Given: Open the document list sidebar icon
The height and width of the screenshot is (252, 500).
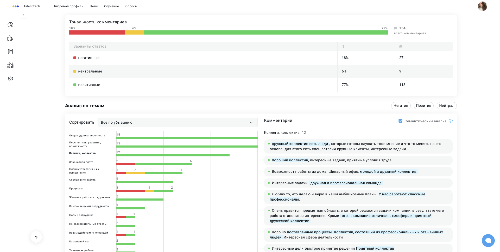Looking at the screenshot, I should tap(10, 52).
